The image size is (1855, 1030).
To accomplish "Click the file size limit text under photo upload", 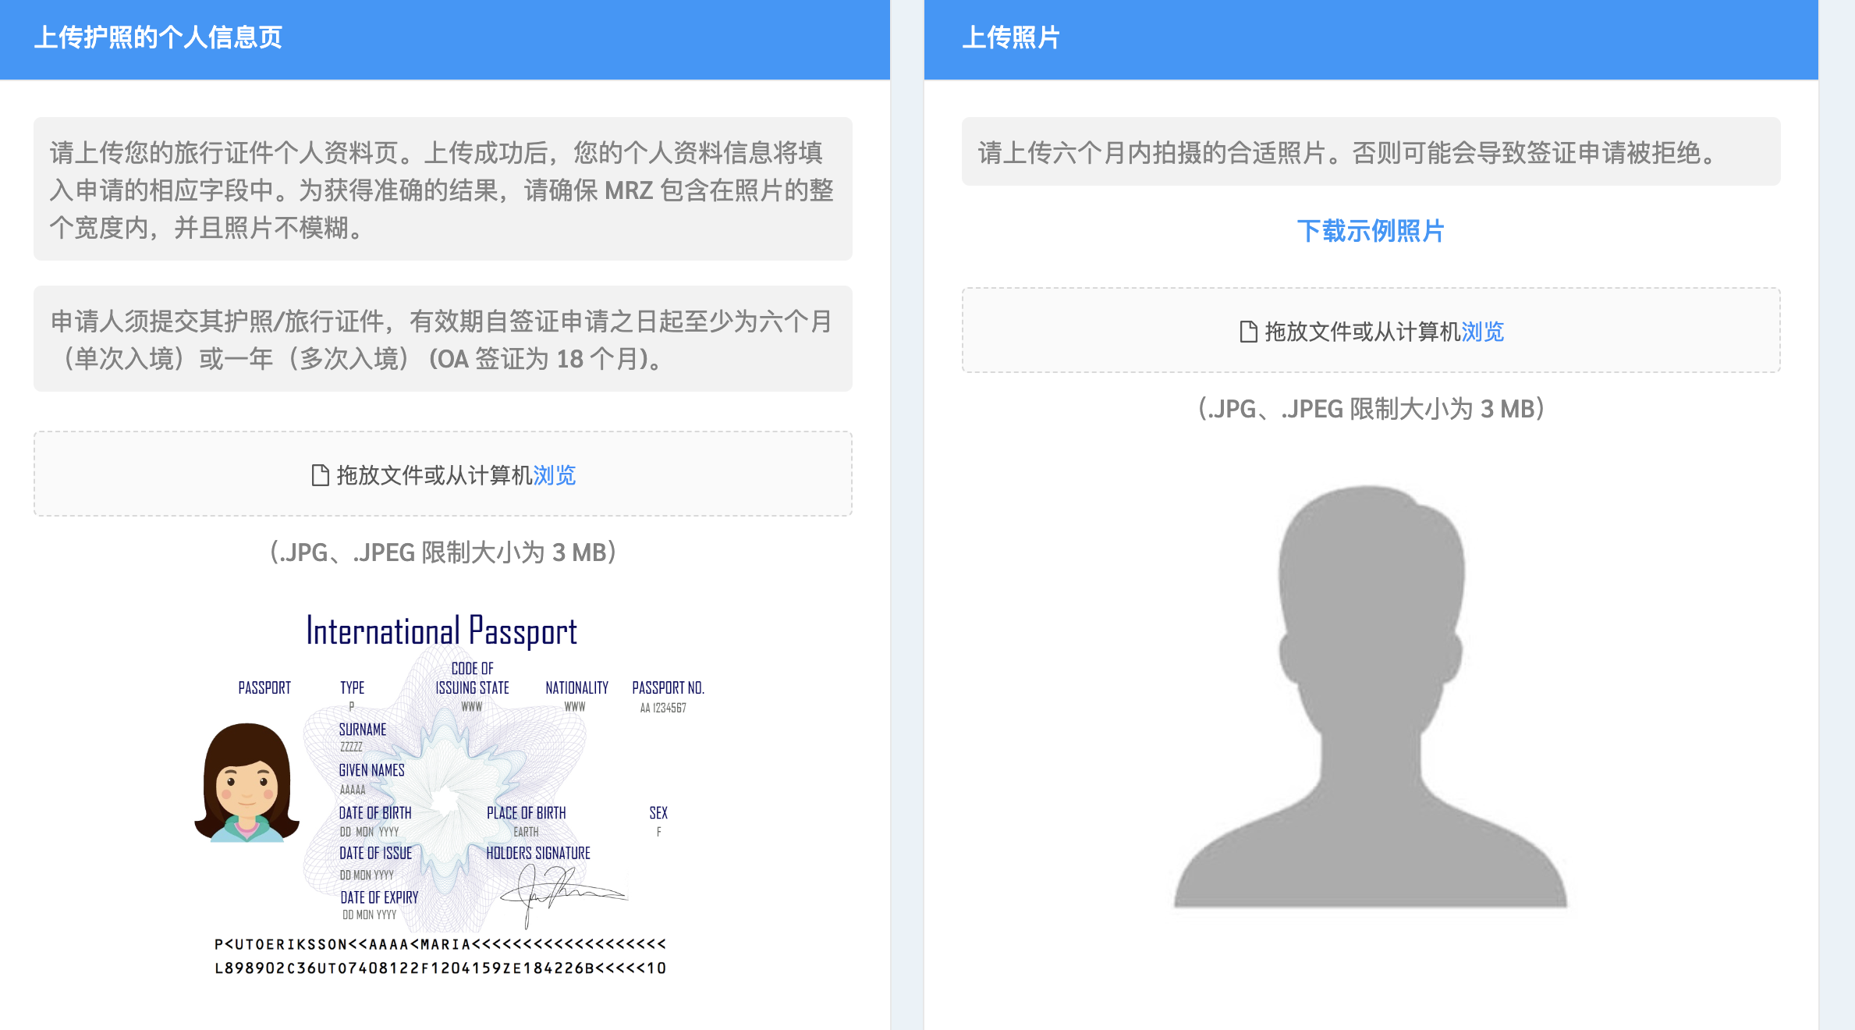I will 1371,409.
